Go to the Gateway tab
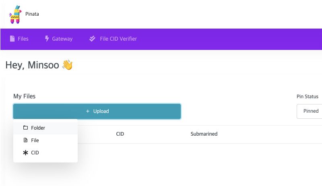Screen dimensions: 322x186 pos(59,39)
